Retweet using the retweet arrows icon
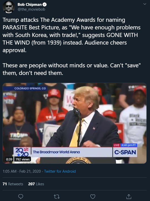Viewport: 150px width, 201px height. tap(57, 196)
